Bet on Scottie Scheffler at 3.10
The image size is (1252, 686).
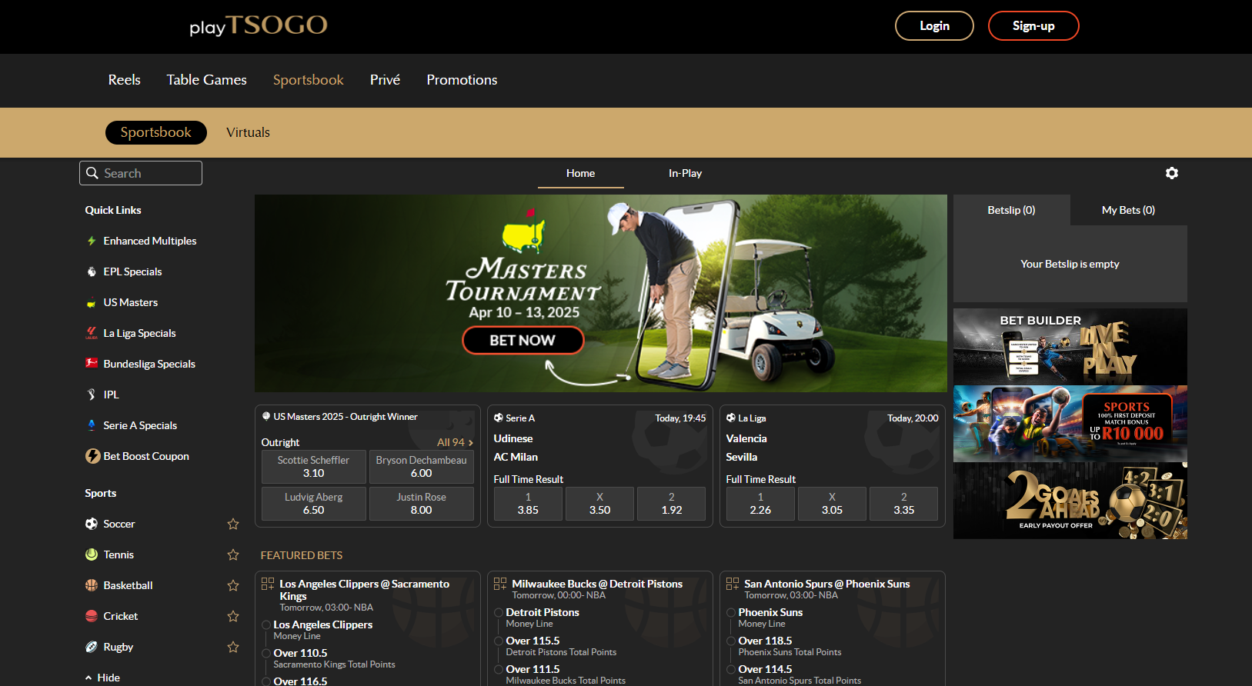pos(313,466)
